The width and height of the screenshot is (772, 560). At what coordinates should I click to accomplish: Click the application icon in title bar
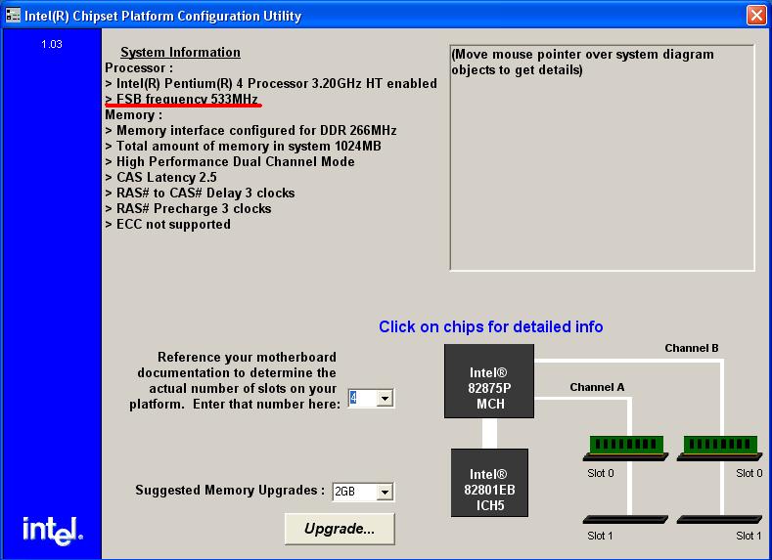(13, 16)
